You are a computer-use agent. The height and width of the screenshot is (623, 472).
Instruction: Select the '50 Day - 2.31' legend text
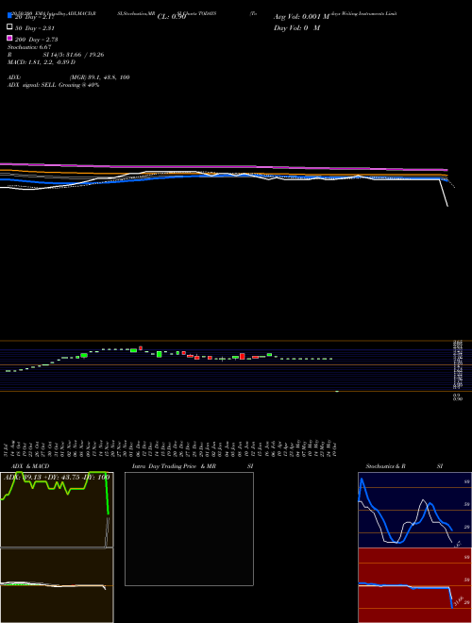tap(35, 28)
